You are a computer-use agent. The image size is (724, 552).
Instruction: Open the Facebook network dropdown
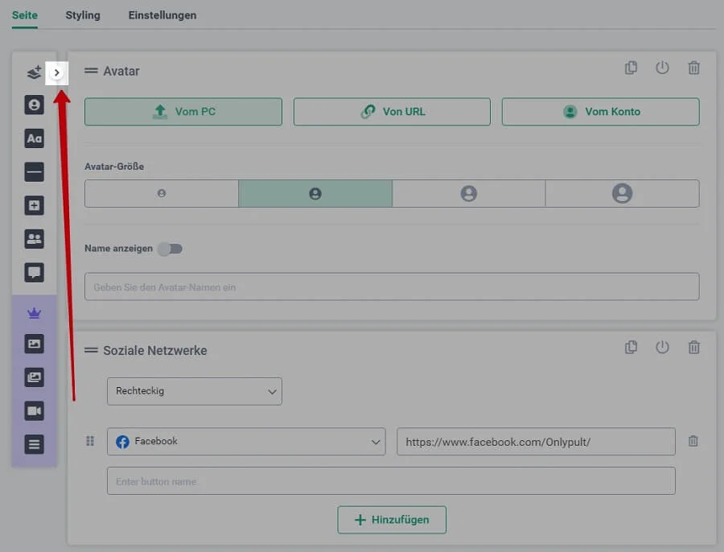pyautogui.click(x=246, y=442)
